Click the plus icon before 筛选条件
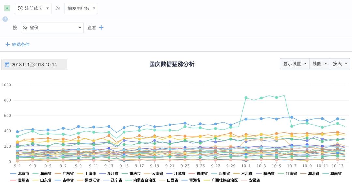This screenshot has width=352, height=184. click(7, 45)
